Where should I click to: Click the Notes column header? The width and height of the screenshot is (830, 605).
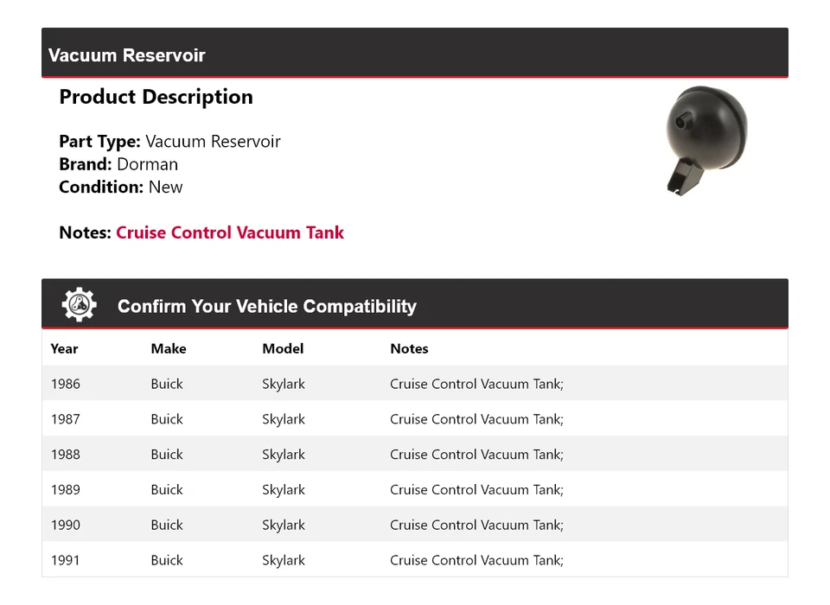click(x=409, y=349)
